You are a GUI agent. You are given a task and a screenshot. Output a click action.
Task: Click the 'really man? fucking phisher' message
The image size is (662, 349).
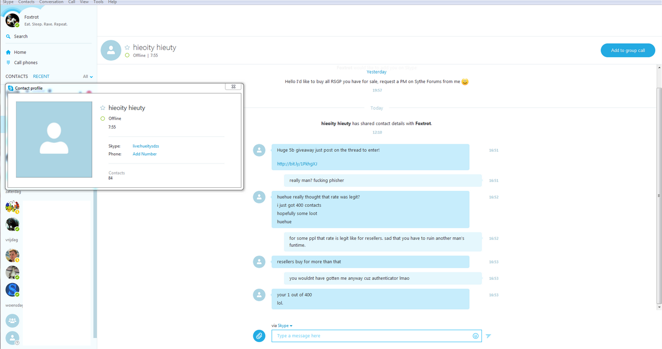382,180
